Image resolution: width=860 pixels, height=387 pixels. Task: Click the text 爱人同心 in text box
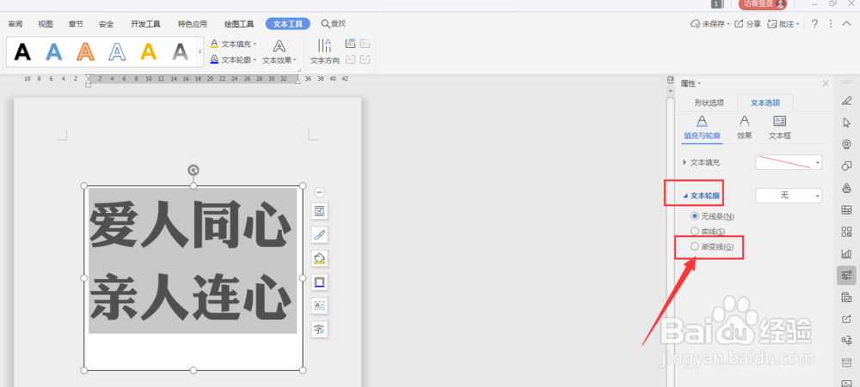pos(190,225)
